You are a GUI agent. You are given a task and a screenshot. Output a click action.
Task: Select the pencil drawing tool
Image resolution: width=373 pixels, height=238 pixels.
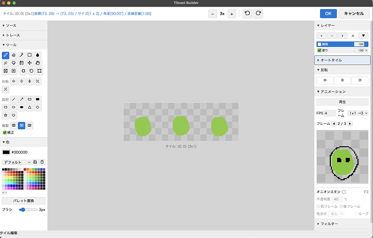click(x=5, y=55)
